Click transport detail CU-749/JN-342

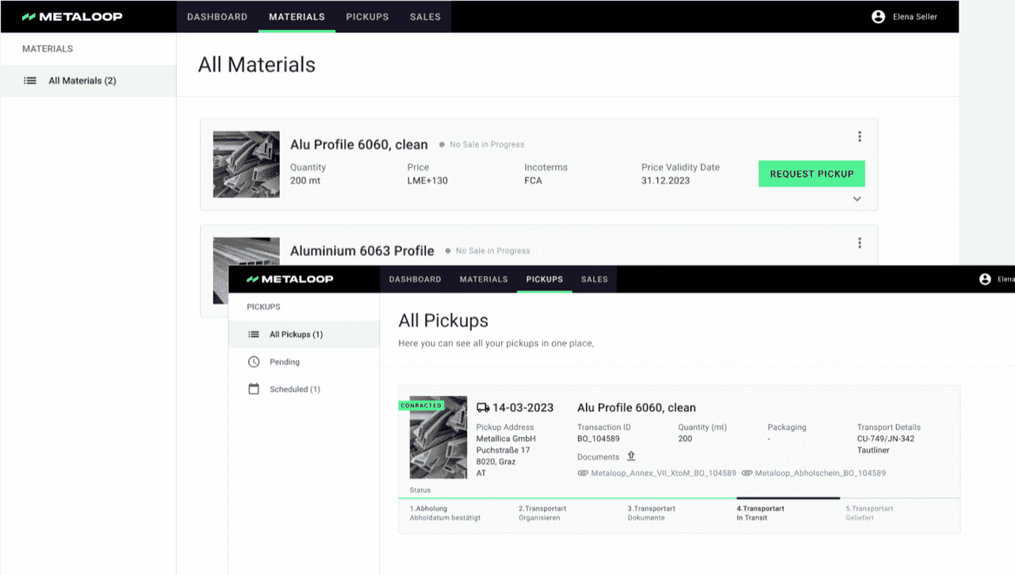pyautogui.click(x=886, y=439)
